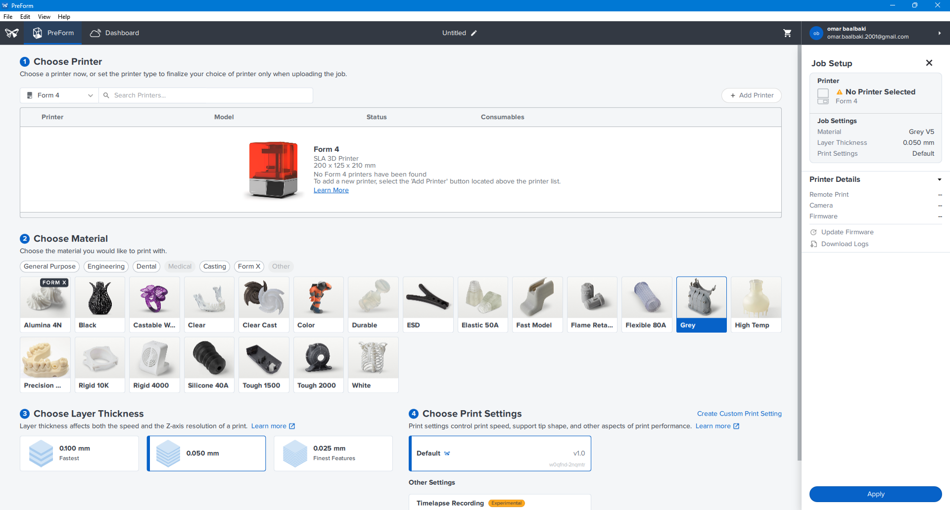Click the Add Printer button
This screenshot has width=950, height=510.
[x=751, y=95]
